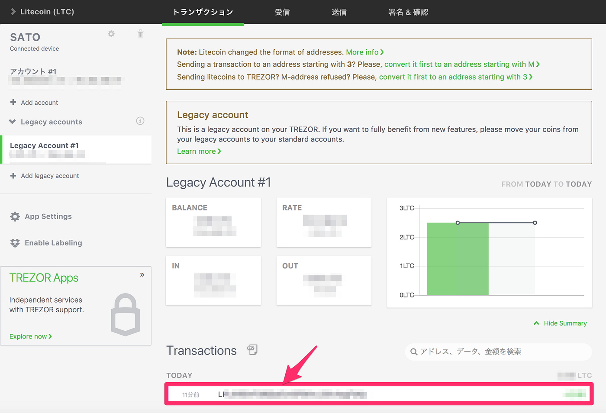Click Enable Labeling
The height and width of the screenshot is (413, 606).
53,243
